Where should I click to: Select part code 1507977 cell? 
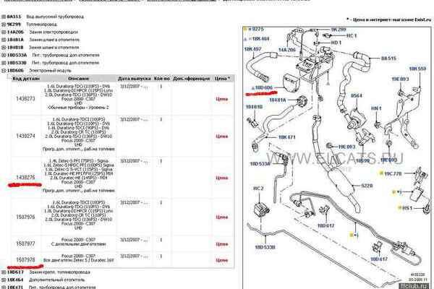[x=26, y=243]
